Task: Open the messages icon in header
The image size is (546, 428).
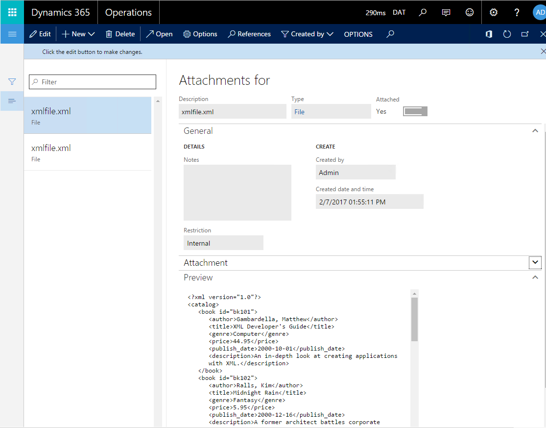Action: coord(446,12)
